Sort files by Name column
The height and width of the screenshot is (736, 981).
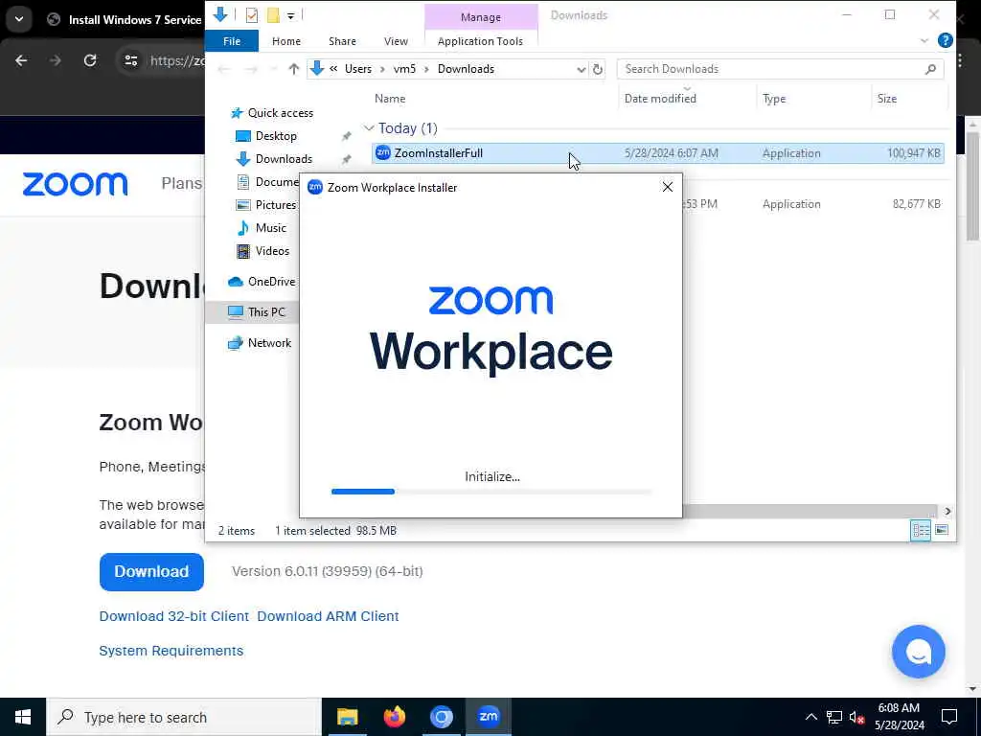tap(390, 99)
